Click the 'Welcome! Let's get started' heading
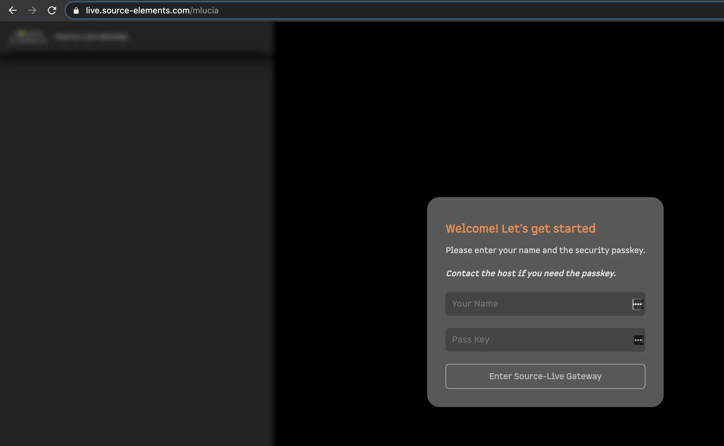The width and height of the screenshot is (724, 446). pyautogui.click(x=520, y=228)
